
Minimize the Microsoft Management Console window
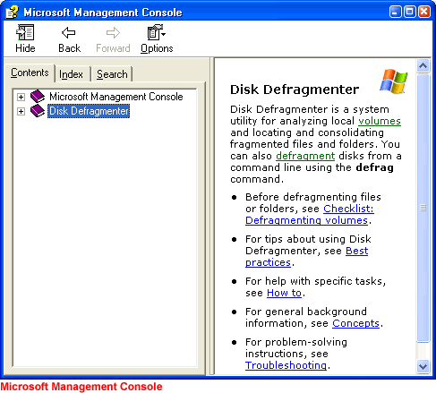(x=396, y=12)
